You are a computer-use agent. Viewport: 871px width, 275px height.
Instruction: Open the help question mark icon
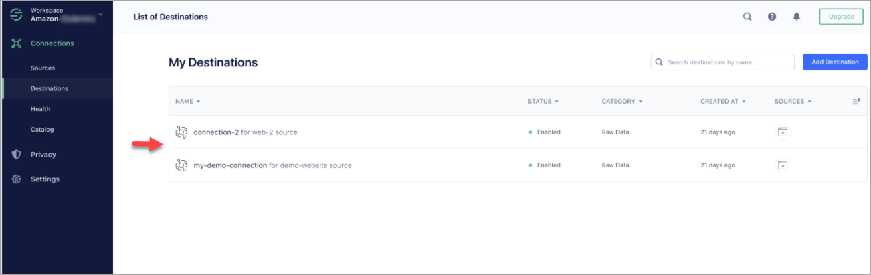pyautogui.click(x=772, y=17)
